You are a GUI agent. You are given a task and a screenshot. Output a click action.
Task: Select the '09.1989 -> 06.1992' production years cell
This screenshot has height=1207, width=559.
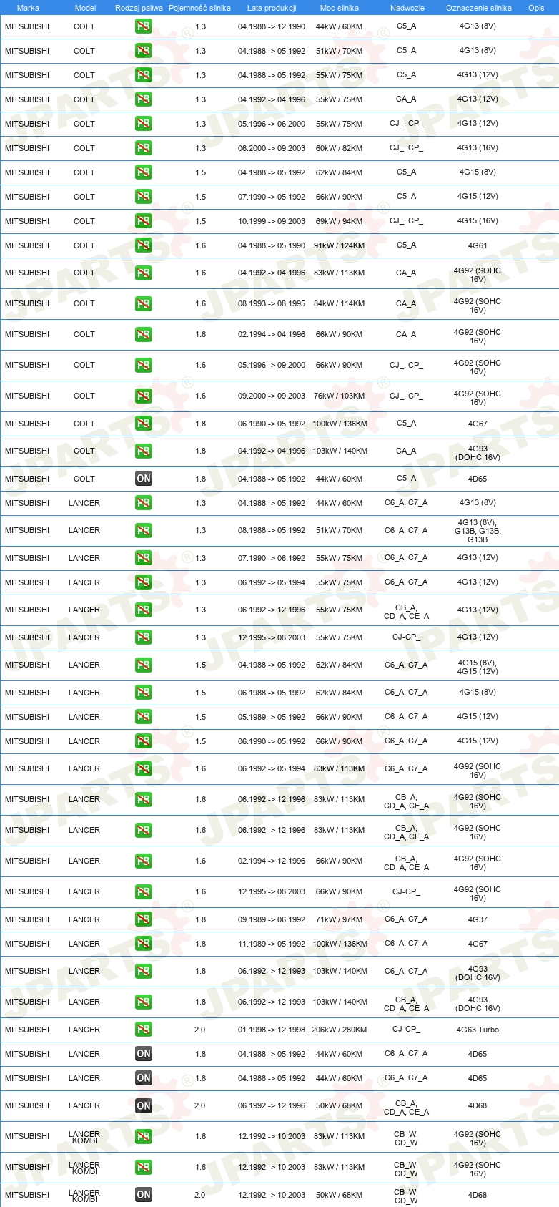272,919
